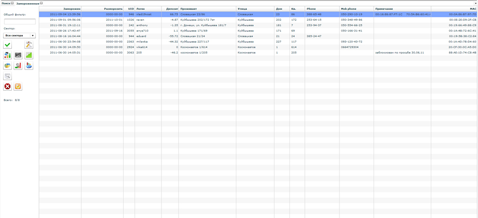The width and height of the screenshot is (478, 218).
Task: Click the magnifier search icon
Action: (x=7, y=76)
